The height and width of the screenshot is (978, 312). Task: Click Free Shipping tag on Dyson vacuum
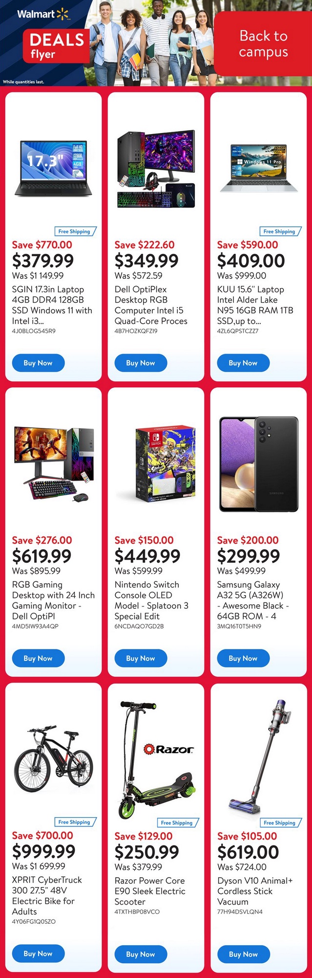(x=280, y=822)
